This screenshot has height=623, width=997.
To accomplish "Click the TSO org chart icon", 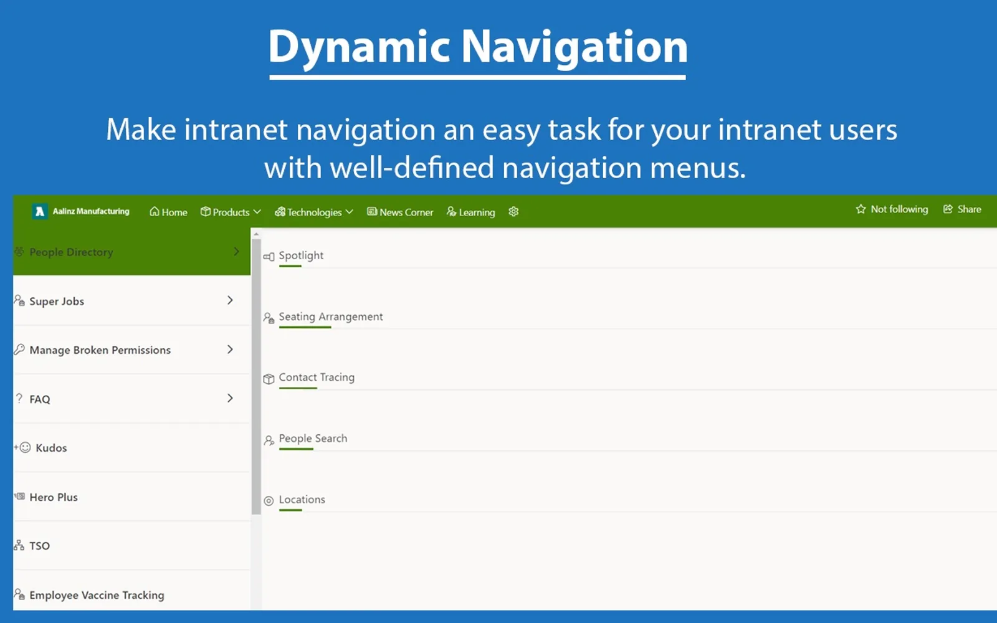I will click(19, 546).
